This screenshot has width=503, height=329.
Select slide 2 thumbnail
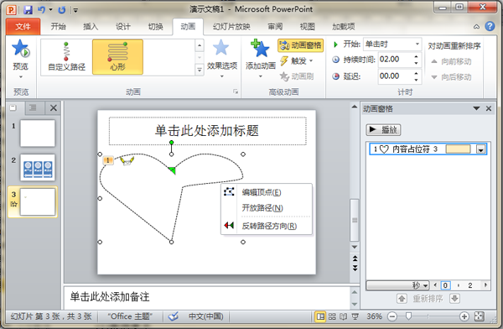[x=38, y=168]
